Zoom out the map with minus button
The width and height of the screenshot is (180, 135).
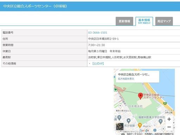[169, 127]
